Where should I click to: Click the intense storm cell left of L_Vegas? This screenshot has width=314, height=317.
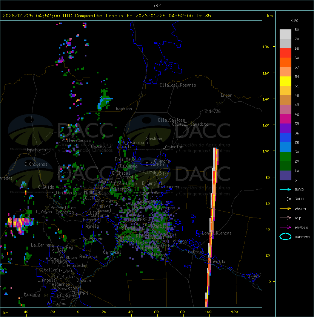[20, 223]
